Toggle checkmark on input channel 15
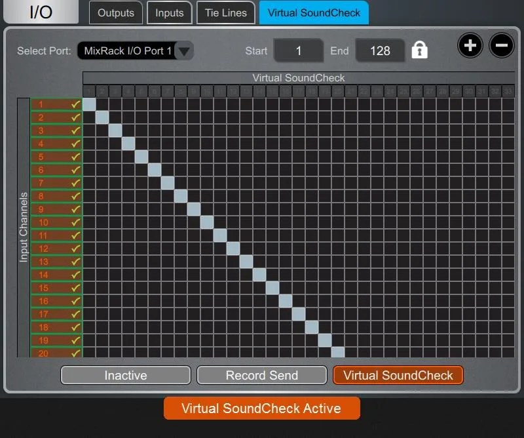This screenshot has width=524, height=438. [76, 288]
